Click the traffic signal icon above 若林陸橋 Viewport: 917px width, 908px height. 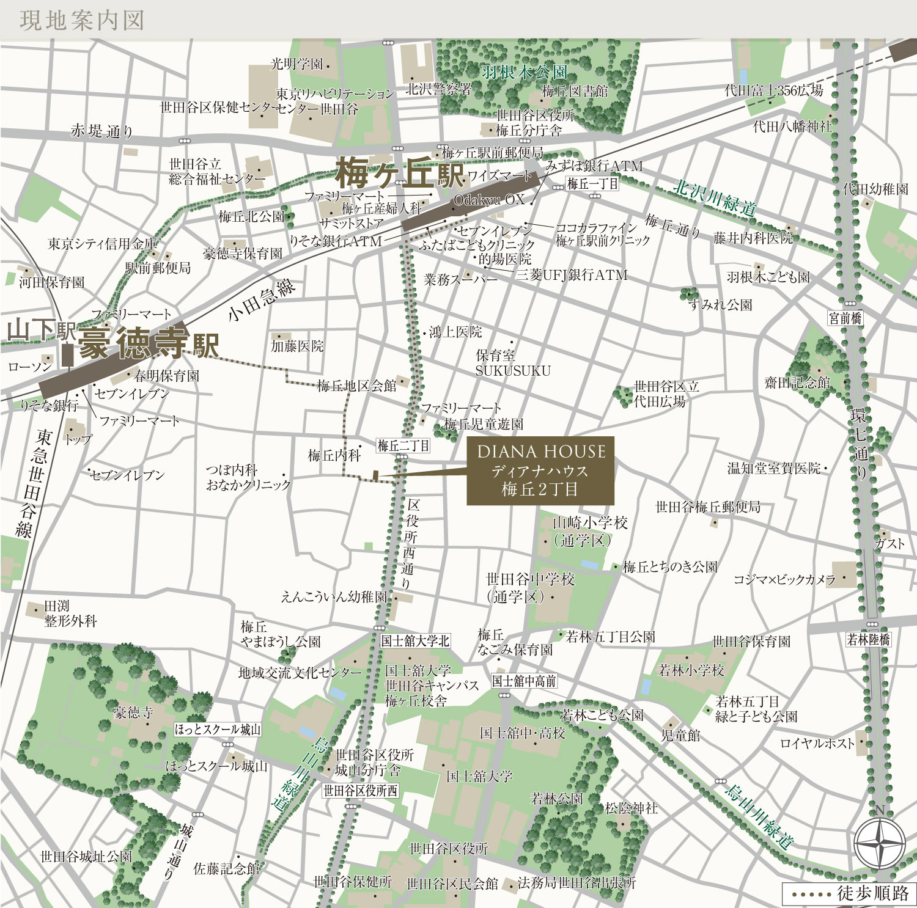872,624
